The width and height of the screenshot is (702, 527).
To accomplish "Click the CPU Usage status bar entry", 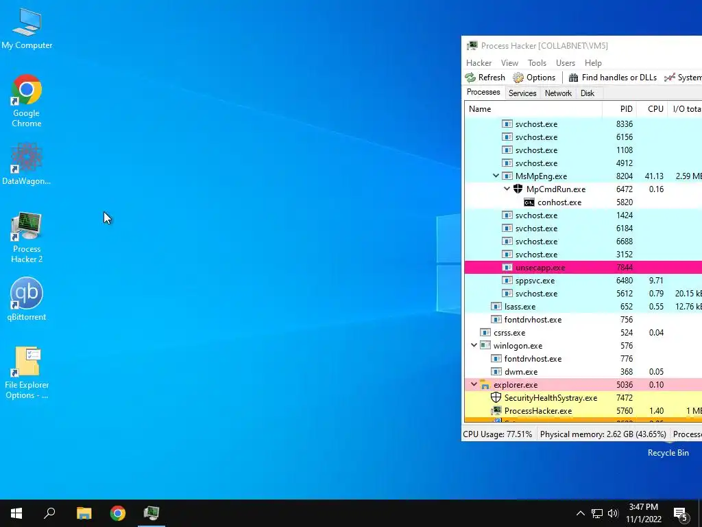I will (498, 434).
